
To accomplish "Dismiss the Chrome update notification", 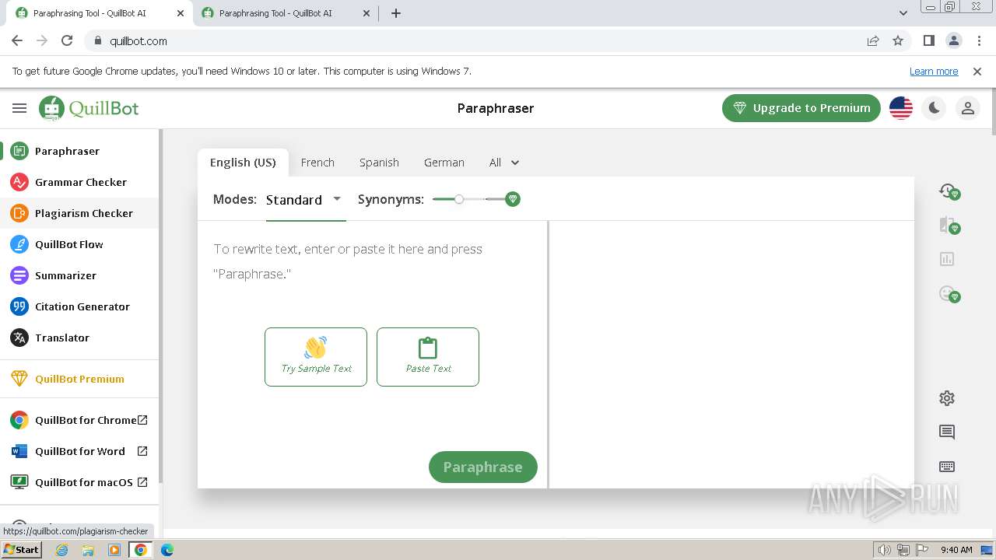I will point(977,72).
